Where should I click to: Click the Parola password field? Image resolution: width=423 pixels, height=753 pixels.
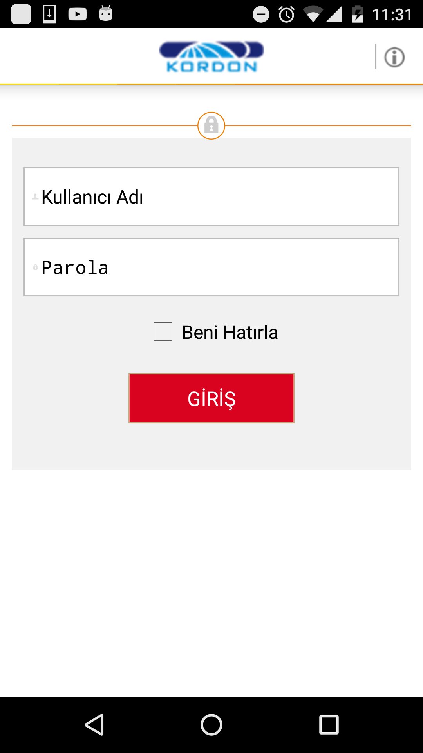pyautogui.click(x=211, y=267)
